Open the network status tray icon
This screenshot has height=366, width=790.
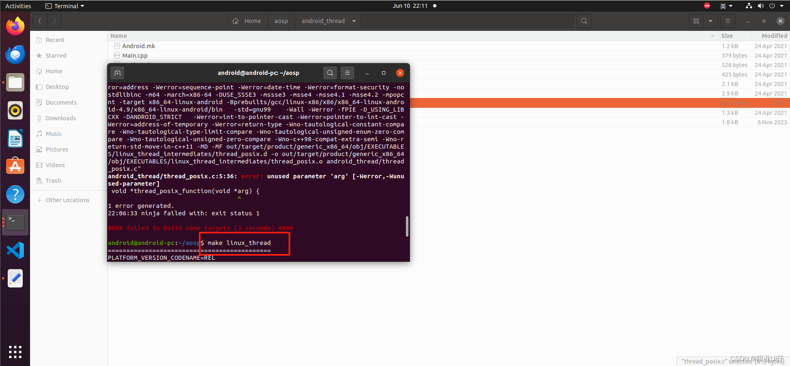(x=749, y=6)
